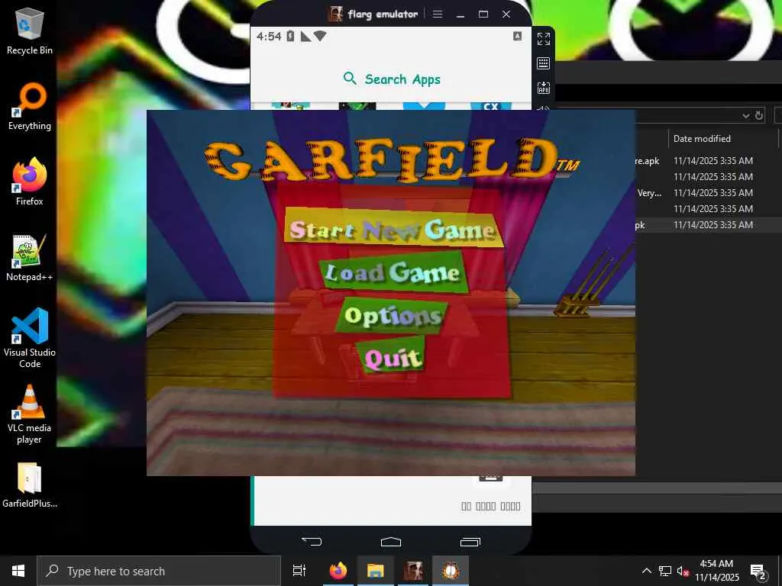Select the VLC media player desktop shortcut

coord(30,414)
